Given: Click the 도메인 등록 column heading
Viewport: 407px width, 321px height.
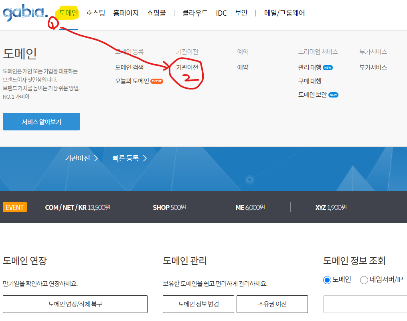Looking at the screenshot, I should click(129, 52).
